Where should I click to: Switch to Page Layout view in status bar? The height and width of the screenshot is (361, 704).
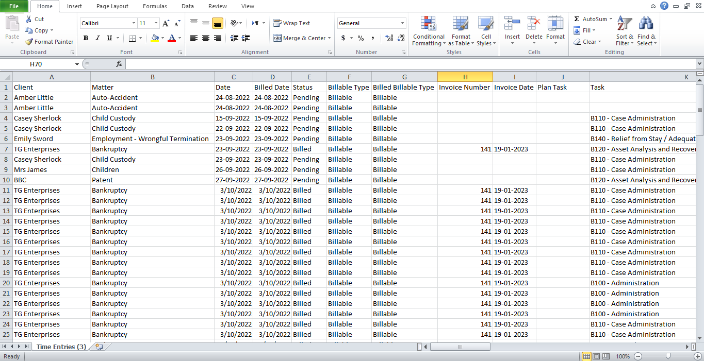596,356
